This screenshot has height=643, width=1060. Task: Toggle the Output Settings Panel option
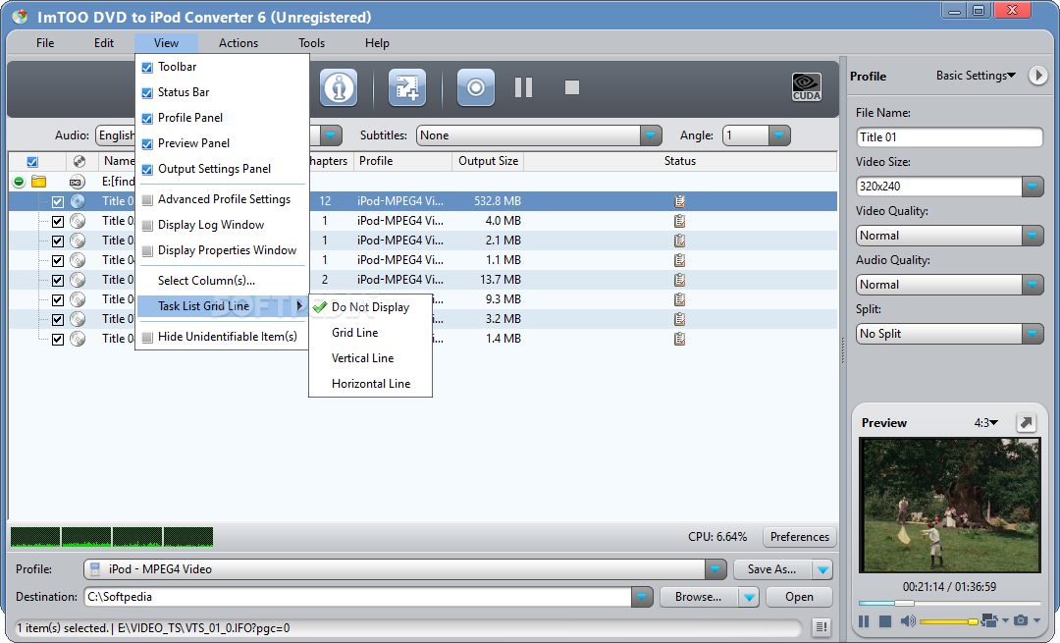146,170
